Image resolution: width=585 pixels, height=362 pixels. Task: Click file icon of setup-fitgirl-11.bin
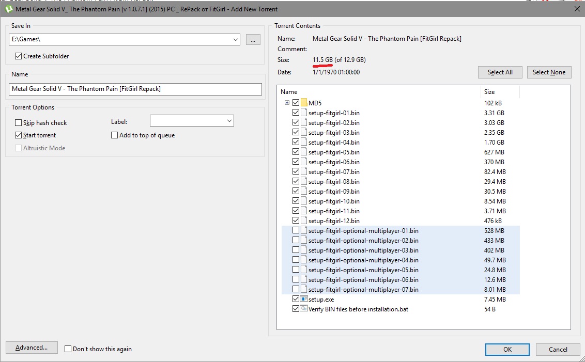tap(304, 211)
